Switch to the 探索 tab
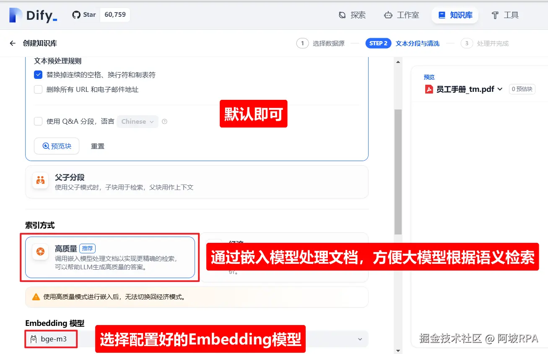The height and width of the screenshot is (354, 548). point(352,15)
